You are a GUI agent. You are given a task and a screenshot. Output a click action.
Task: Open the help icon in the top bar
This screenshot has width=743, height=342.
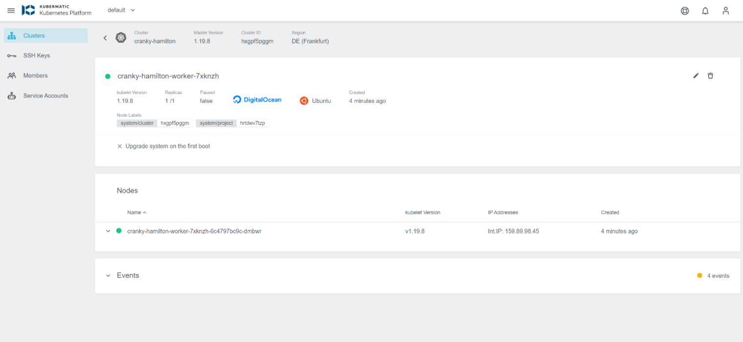tap(684, 10)
